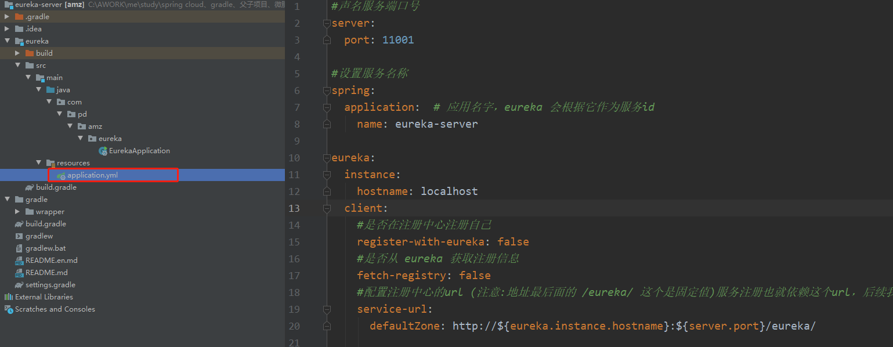
Task: Expand the wrapper folder arrow
Action: coord(17,212)
